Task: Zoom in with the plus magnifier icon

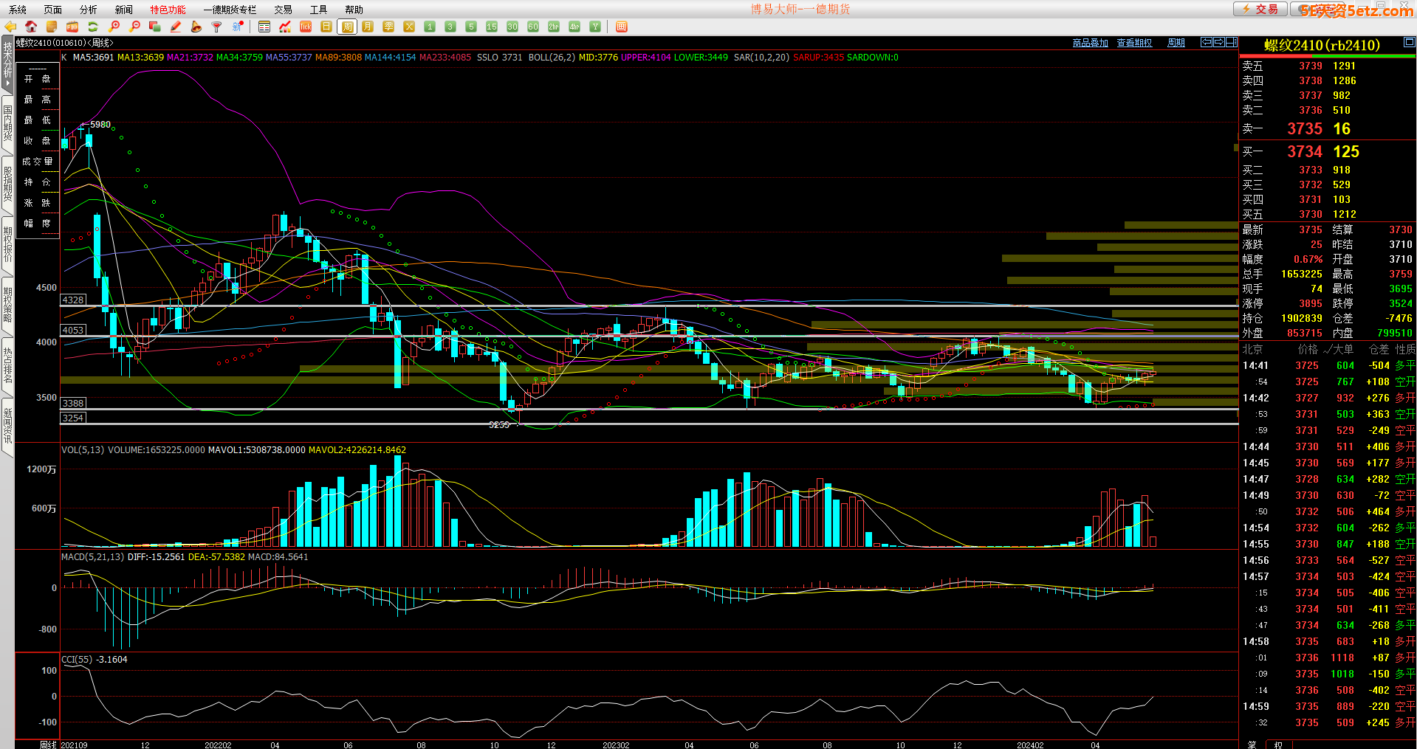Action: coord(114,27)
